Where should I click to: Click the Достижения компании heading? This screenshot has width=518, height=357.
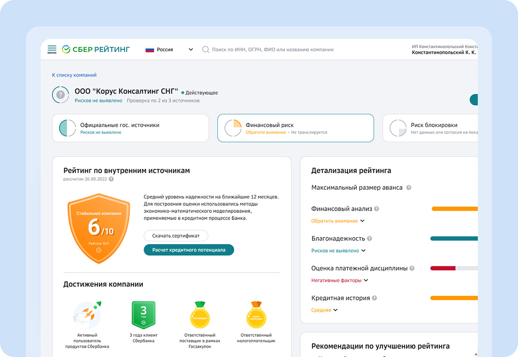click(103, 284)
